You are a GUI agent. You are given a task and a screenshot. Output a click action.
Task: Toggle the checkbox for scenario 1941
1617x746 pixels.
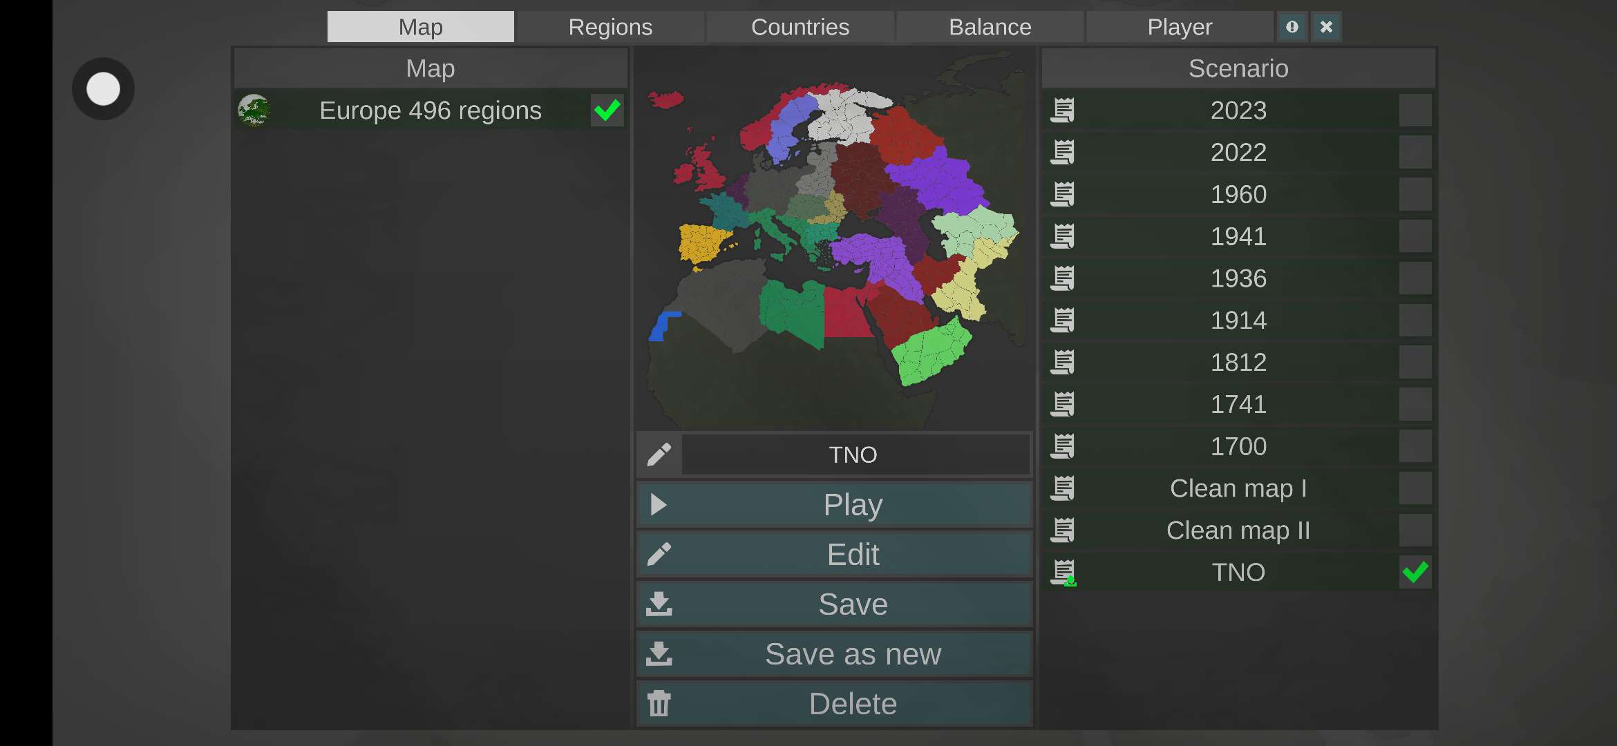click(1415, 237)
